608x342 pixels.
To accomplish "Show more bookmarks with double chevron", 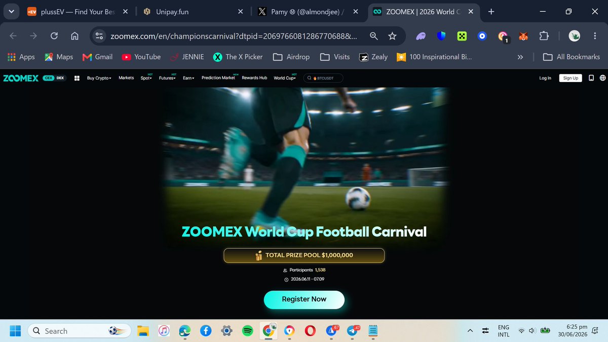I will (x=520, y=57).
